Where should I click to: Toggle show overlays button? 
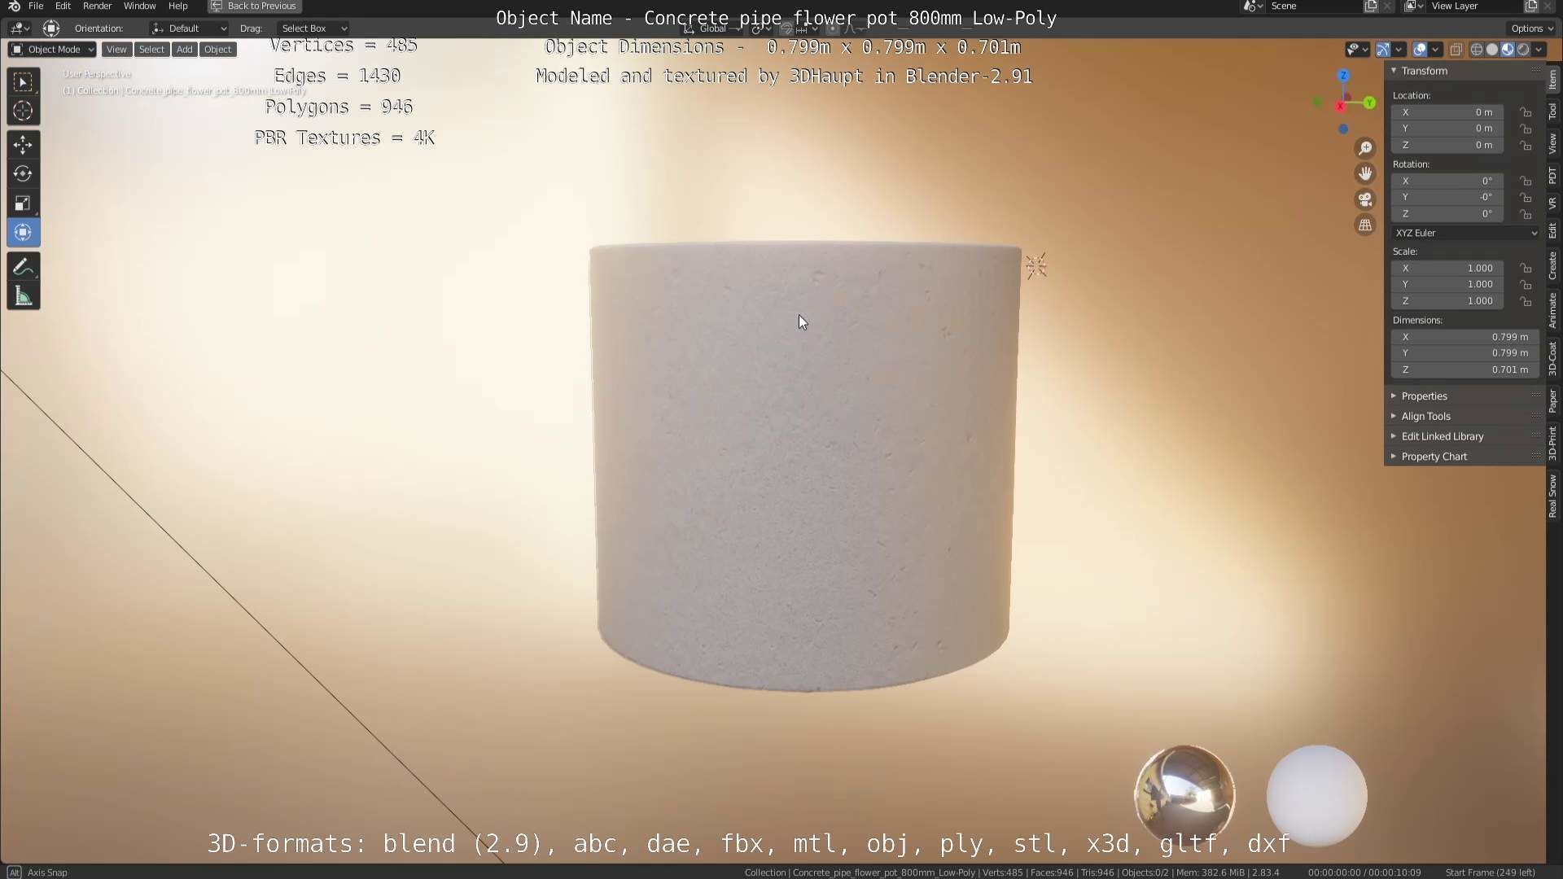1420,50
